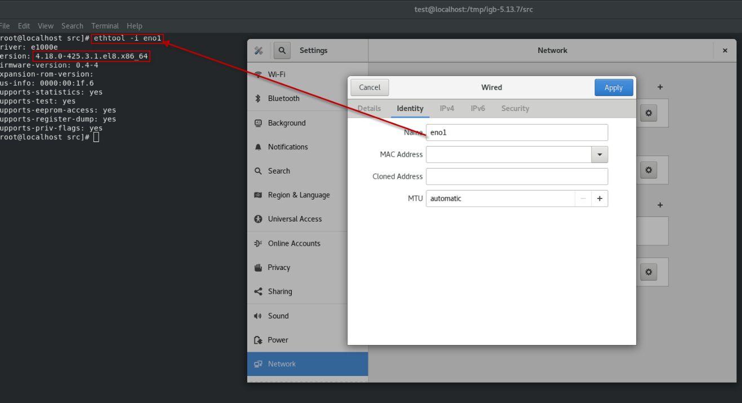Click the MTU value field
The image size is (742, 403).
tap(500, 198)
